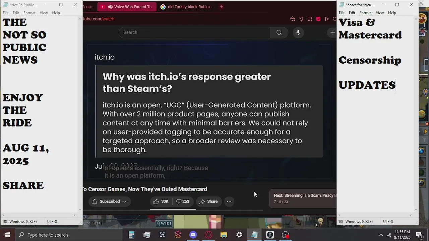Click the zoom out magnifier icon in browser address bar

point(293,19)
